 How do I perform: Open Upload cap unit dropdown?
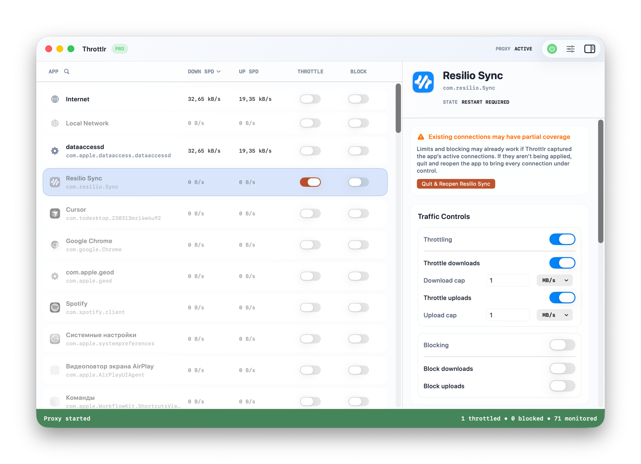555,315
